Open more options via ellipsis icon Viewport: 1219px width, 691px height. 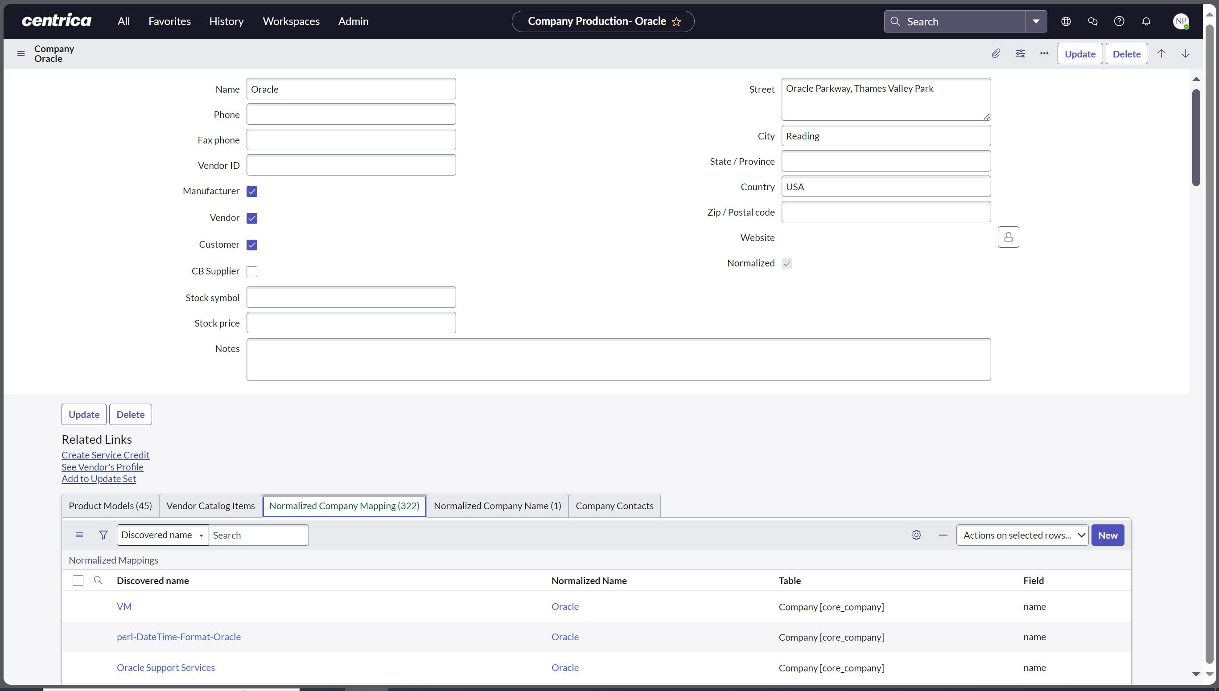[x=1044, y=53]
